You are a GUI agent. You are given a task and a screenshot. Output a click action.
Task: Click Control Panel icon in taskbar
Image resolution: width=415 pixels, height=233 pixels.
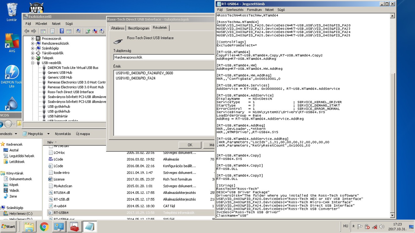pyautogui.click(x=59, y=227)
